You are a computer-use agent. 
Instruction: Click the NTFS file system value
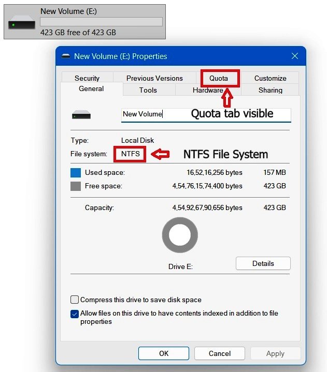tap(130, 154)
